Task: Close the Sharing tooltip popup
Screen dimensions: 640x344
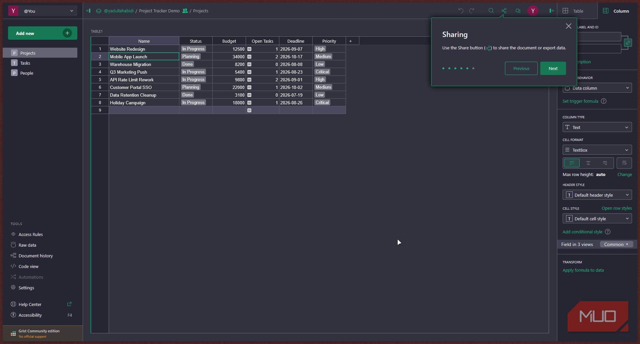Action: pyautogui.click(x=569, y=26)
